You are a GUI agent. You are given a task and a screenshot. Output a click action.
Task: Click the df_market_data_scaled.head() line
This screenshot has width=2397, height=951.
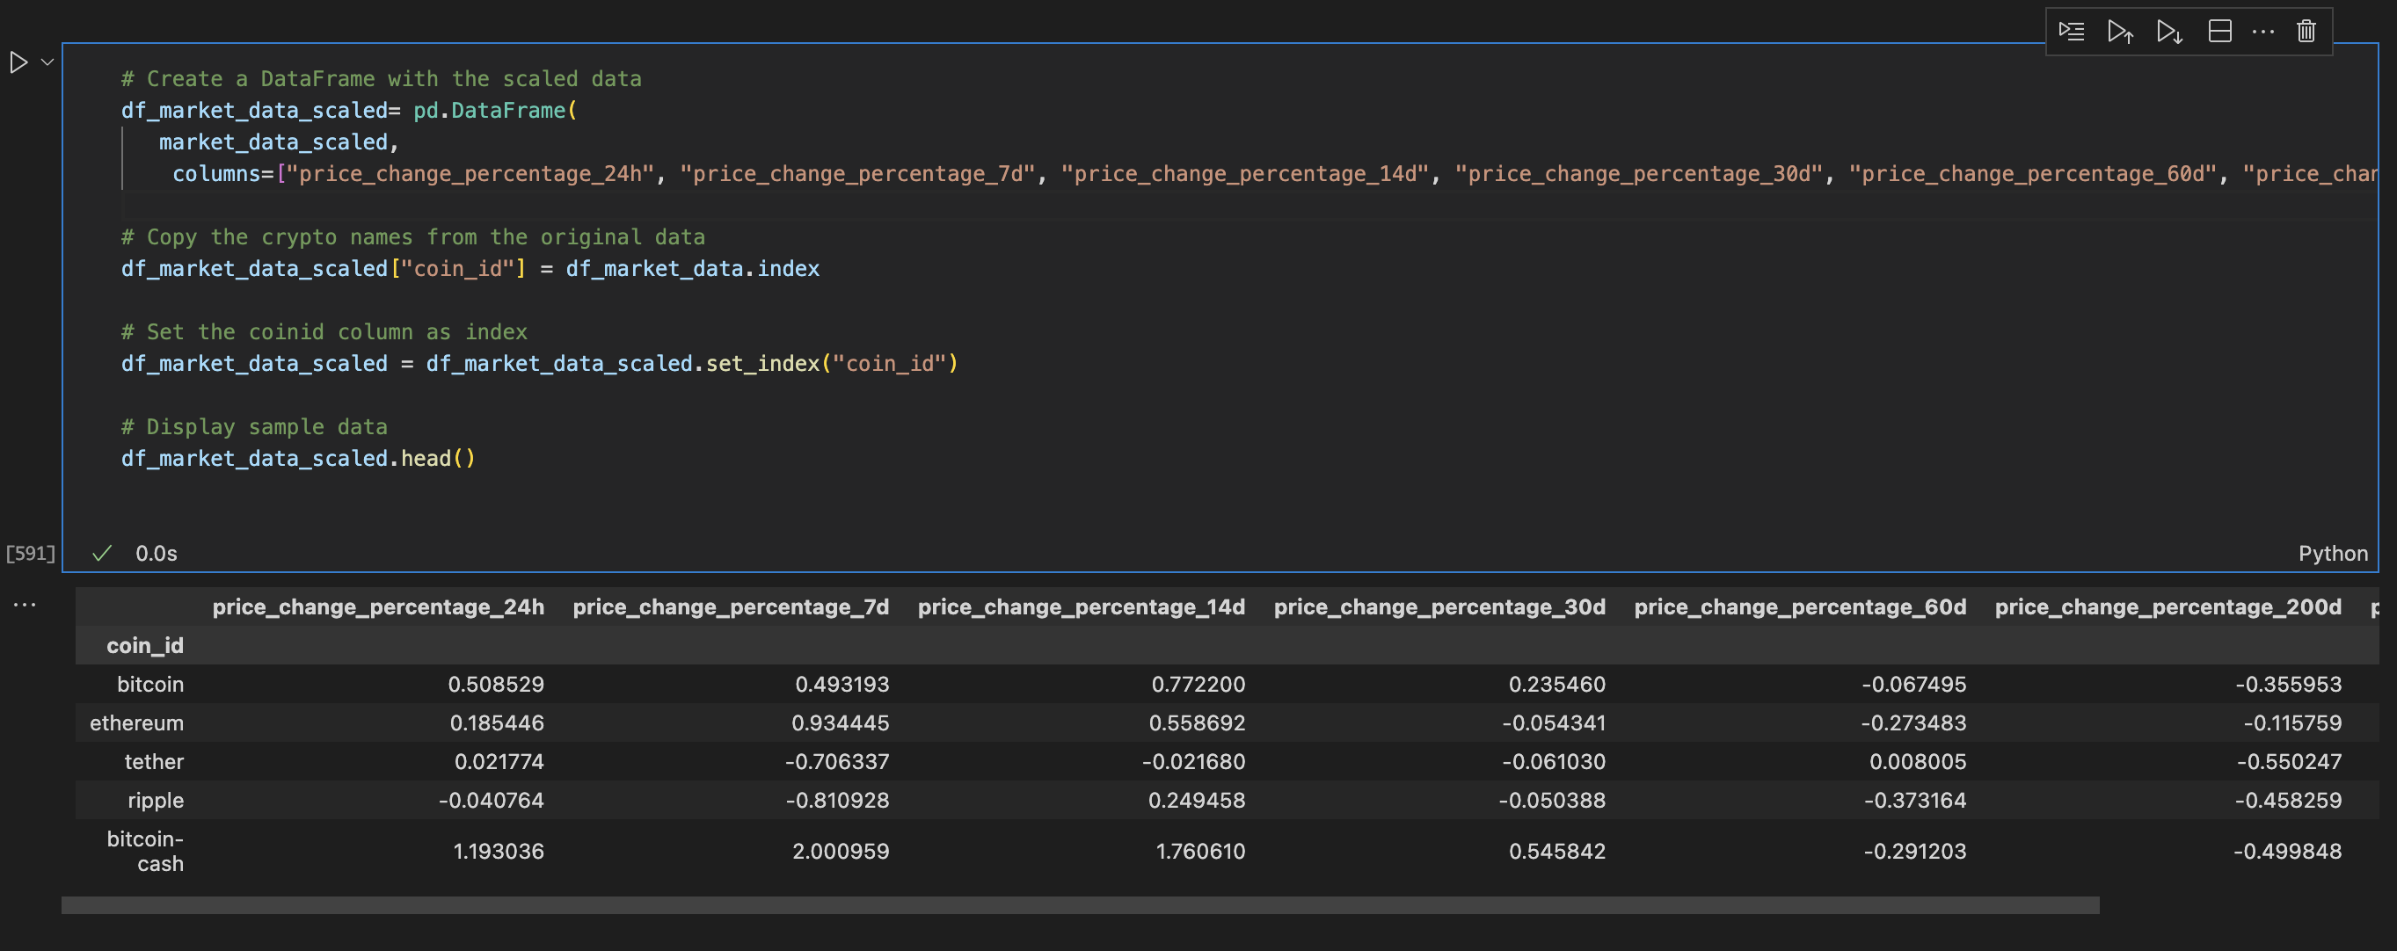point(298,458)
